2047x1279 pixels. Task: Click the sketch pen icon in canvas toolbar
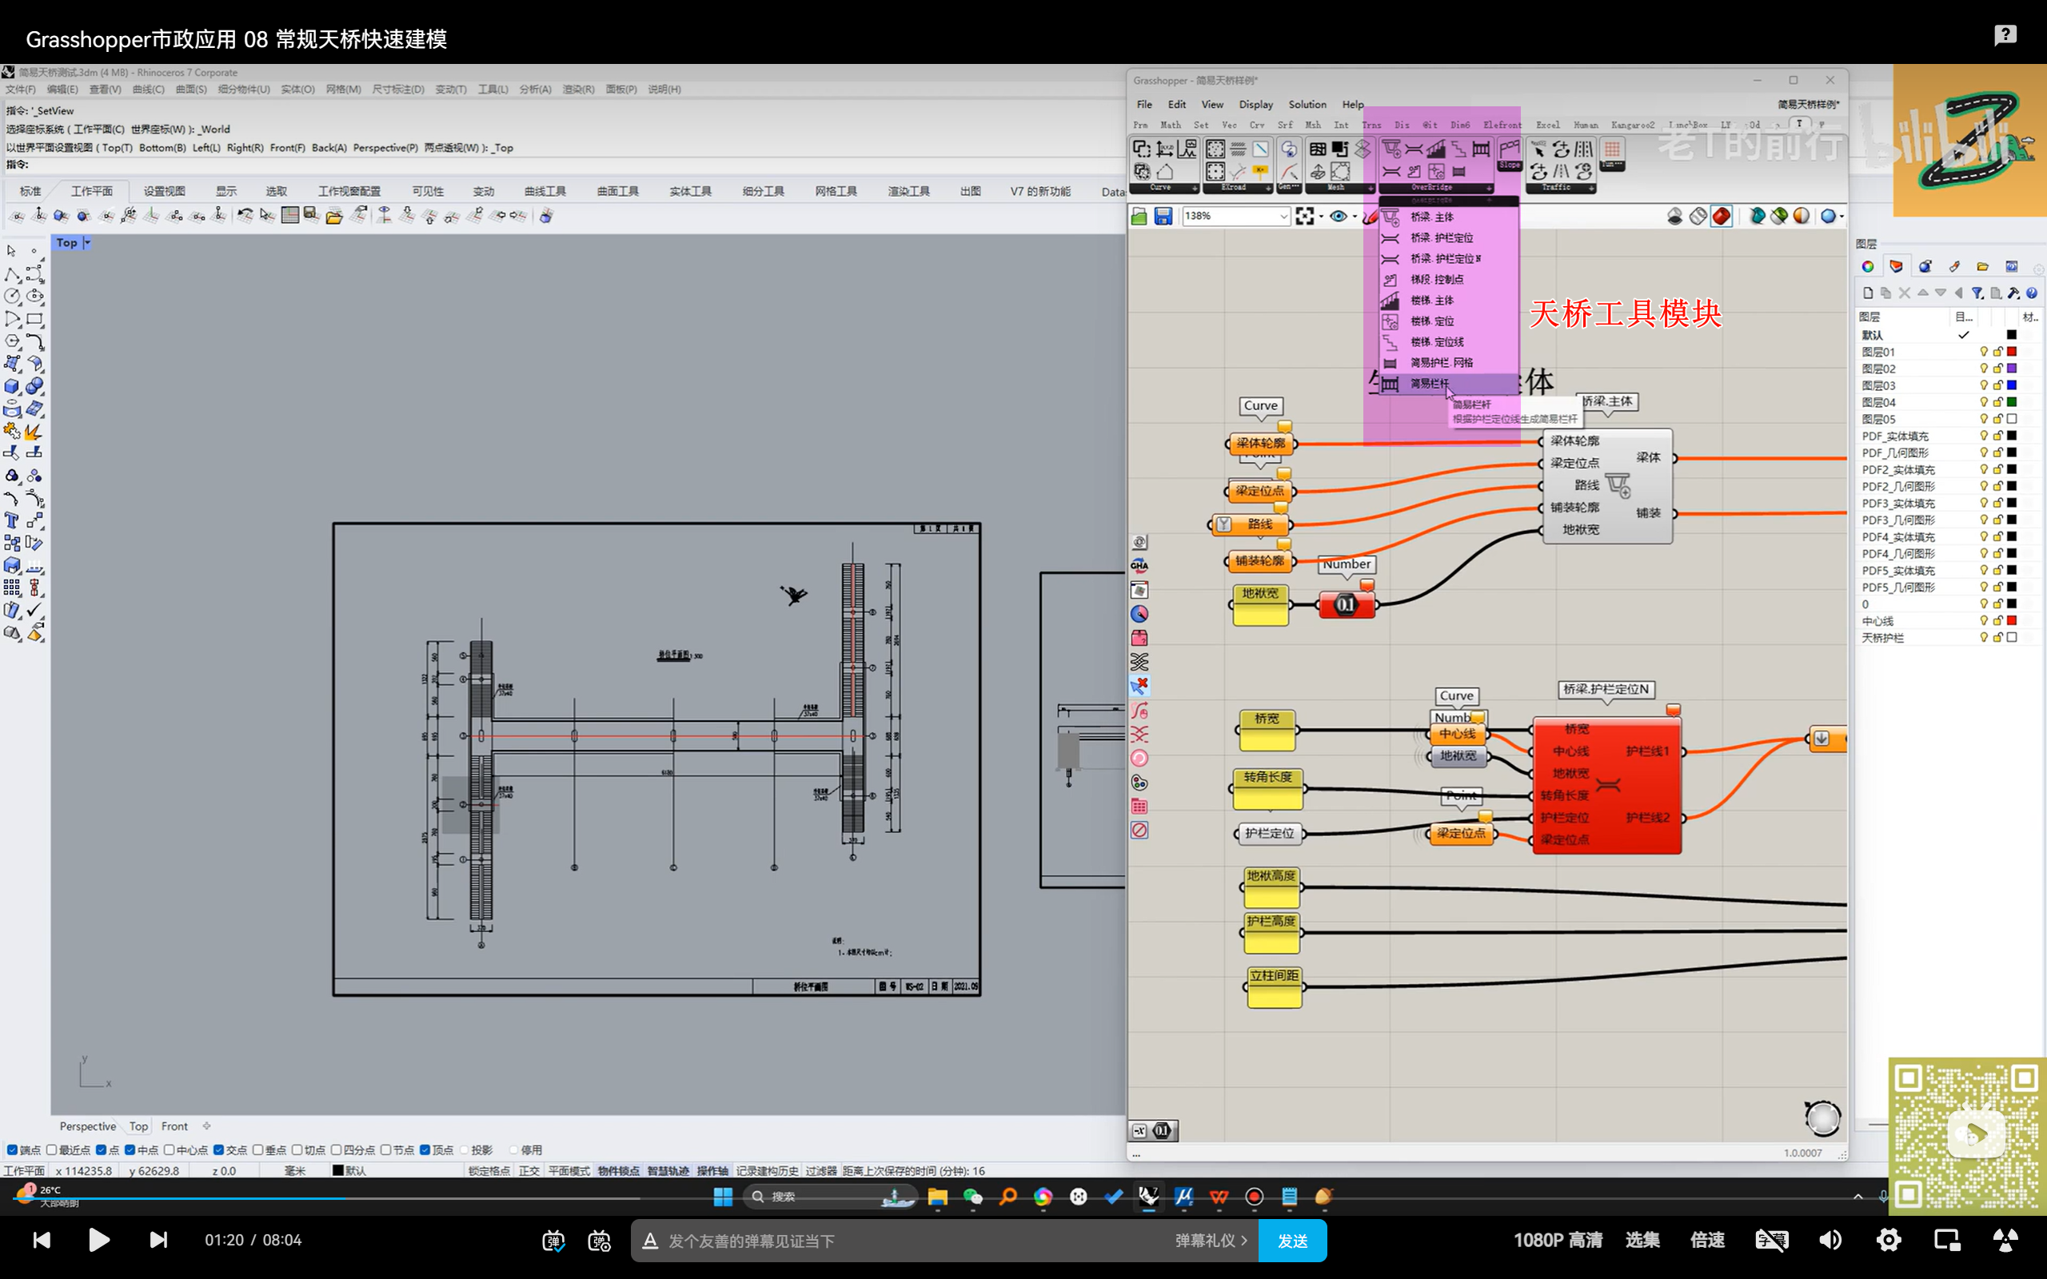point(1371,217)
